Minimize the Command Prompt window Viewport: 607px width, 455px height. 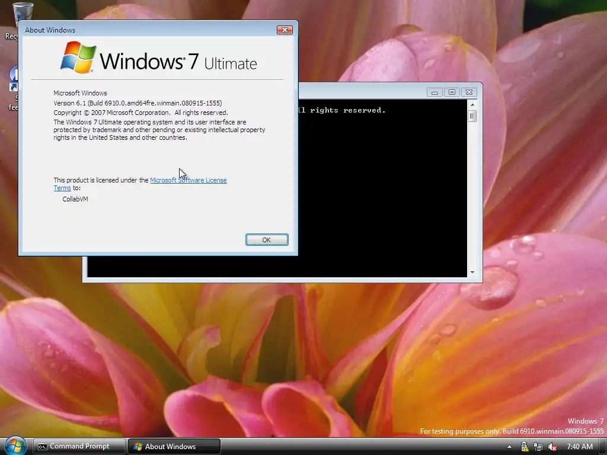click(435, 92)
